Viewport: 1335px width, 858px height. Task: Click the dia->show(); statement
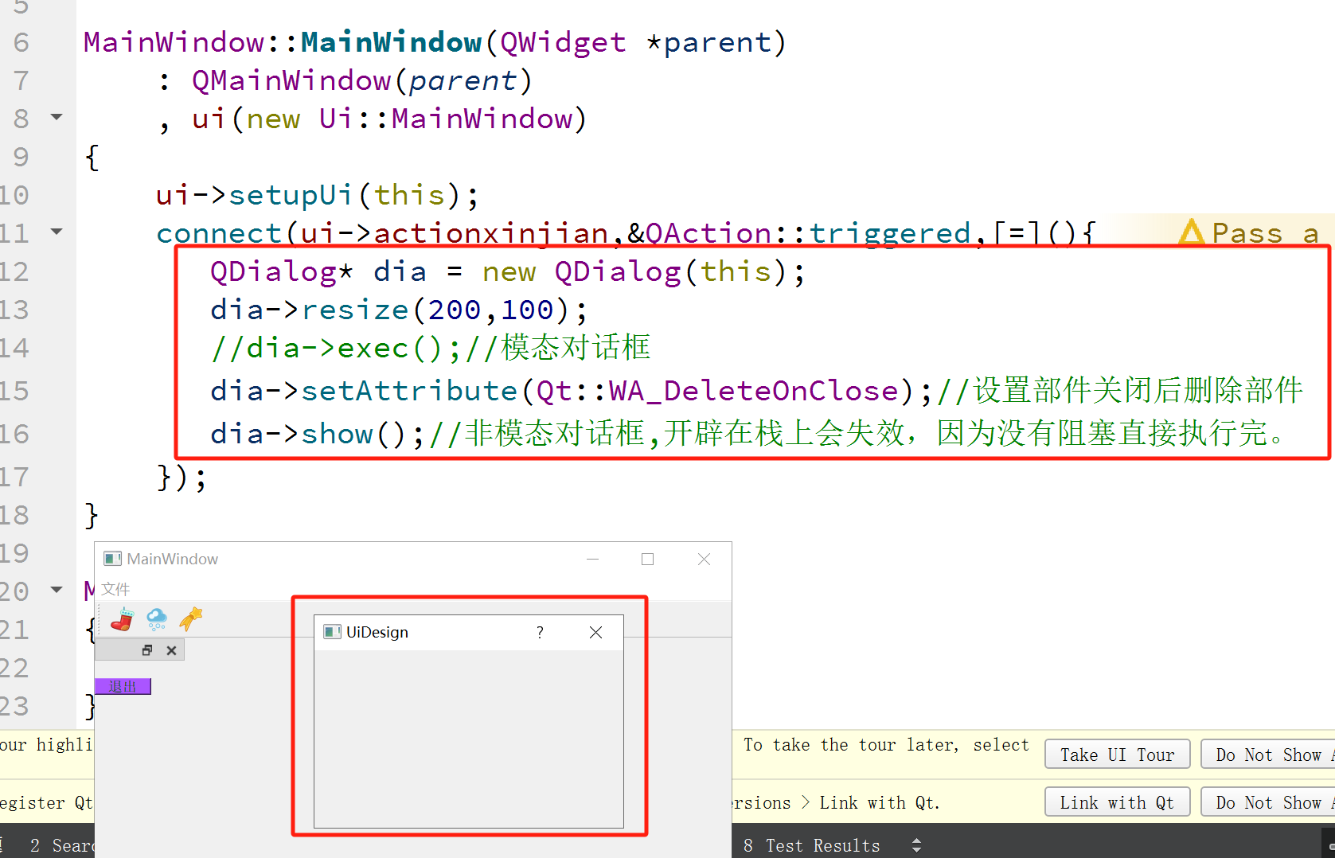317,434
